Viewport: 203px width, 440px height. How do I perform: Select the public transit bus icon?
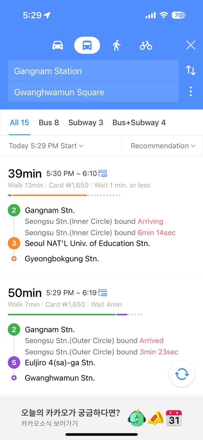87,46
